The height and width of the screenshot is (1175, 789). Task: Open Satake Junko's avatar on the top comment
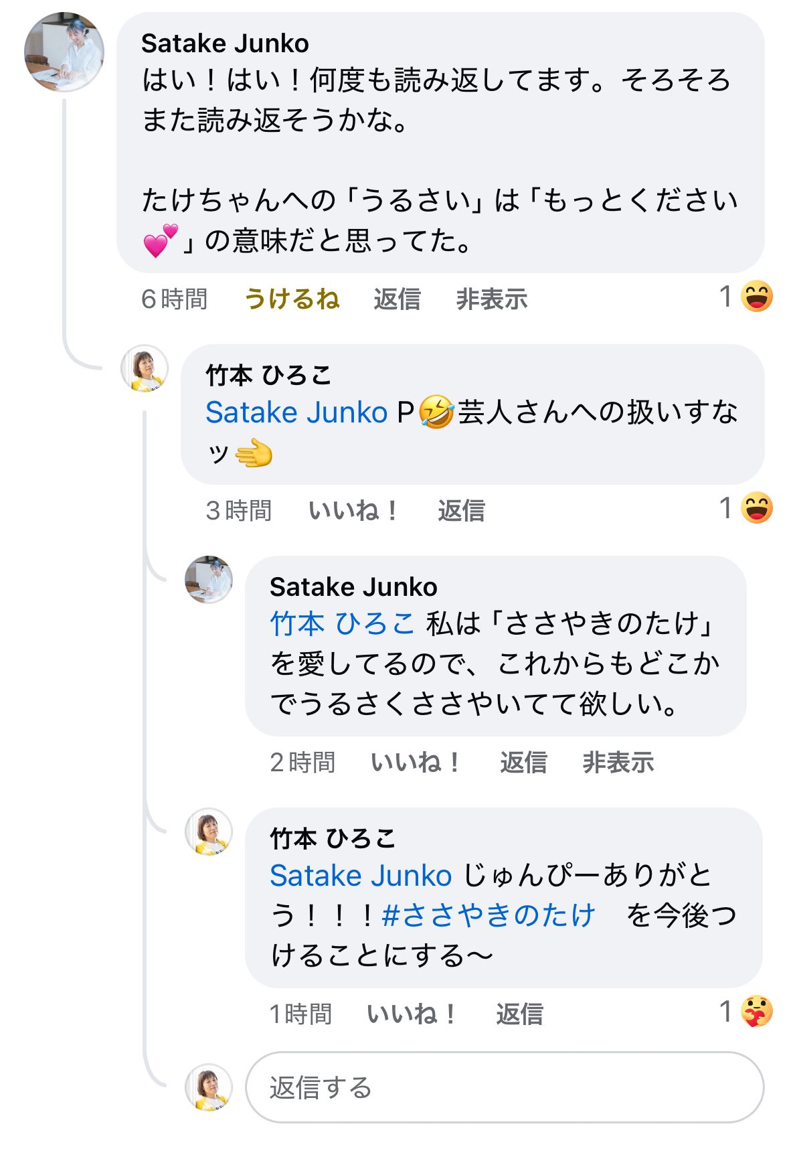[64, 52]
